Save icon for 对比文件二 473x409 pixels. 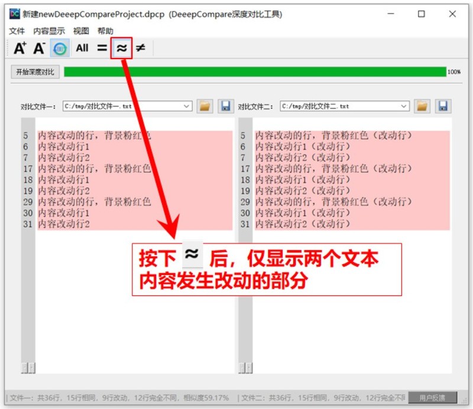click(443, 106)
